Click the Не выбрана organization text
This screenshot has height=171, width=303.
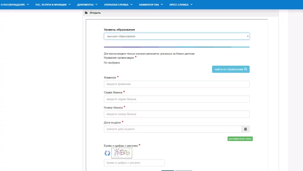(x=112, y=63)
